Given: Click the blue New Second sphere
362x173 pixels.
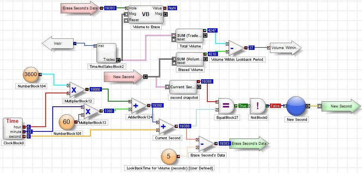Looking at the screenshot, I should click(x=296, y=106).
